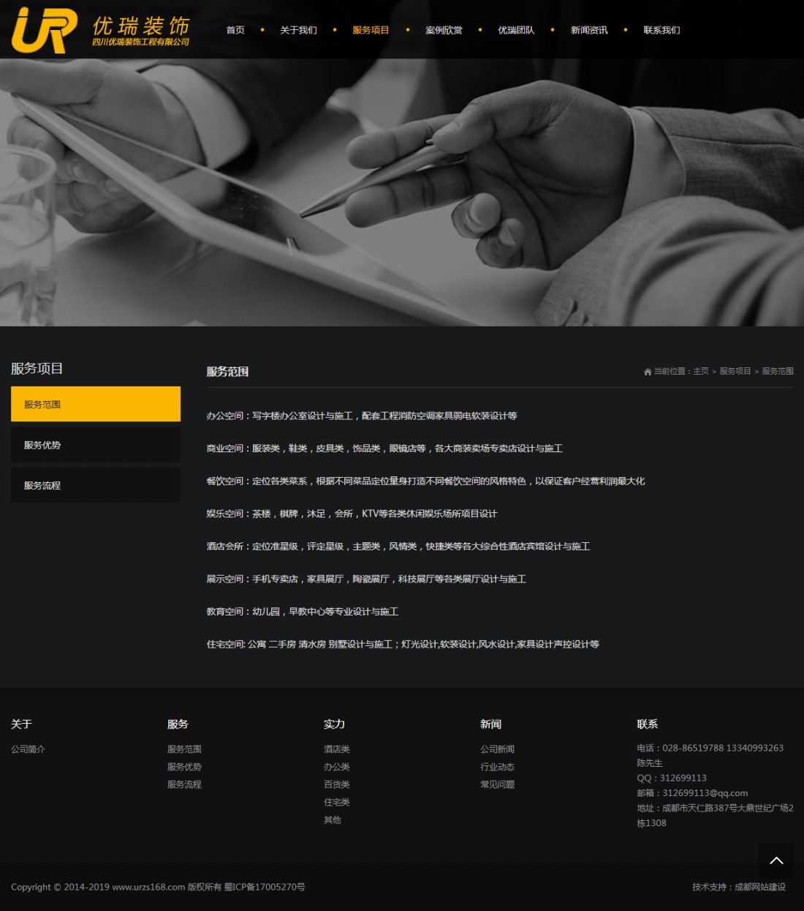This screenshot has height=911, width=804.
Task: Select 服务范围 sidebar tab
Action: (x=96, y=404)
